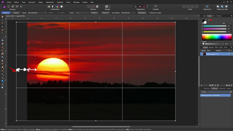Click the delete layer trash icon
Screen dimensions: 233x131
tap(231, 86)
